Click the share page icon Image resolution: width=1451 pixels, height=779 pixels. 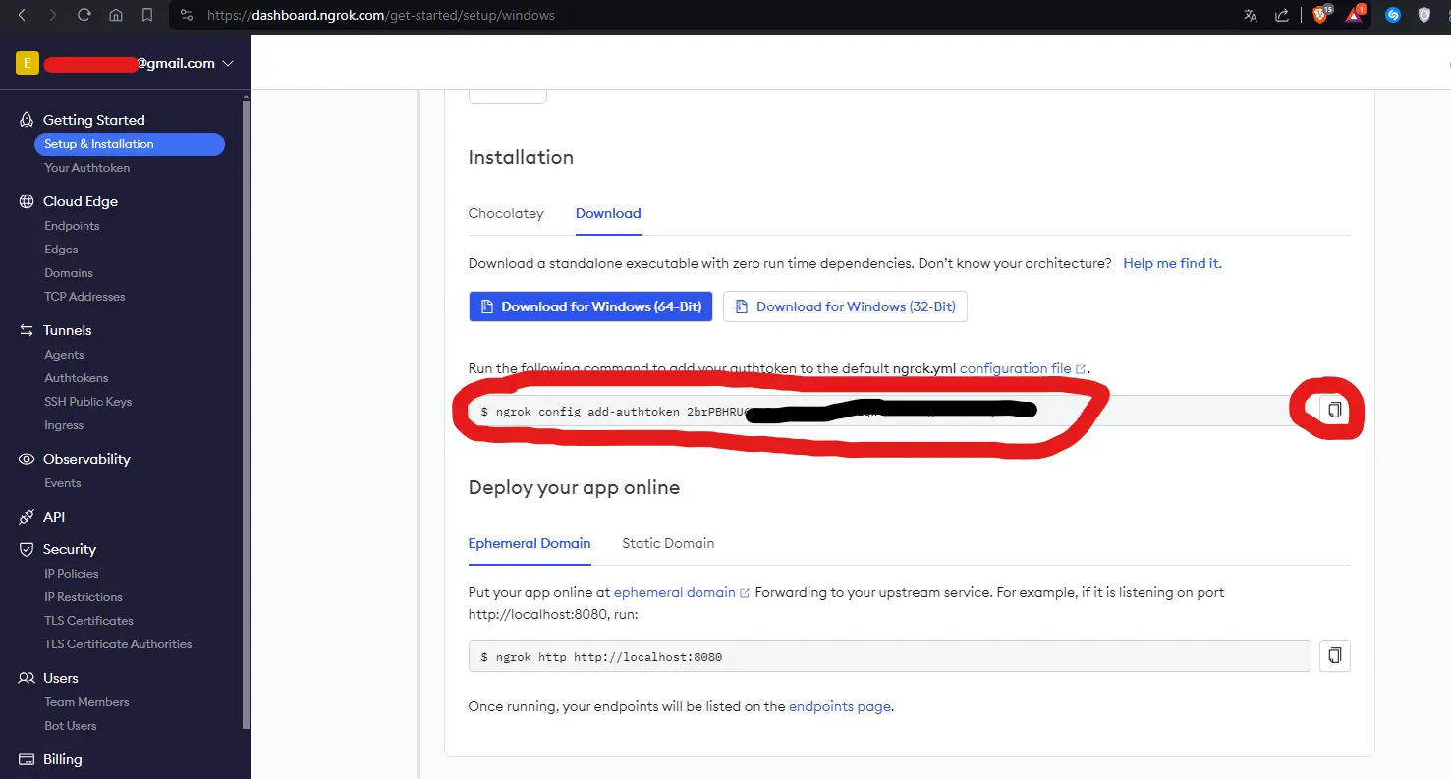tap(1282, 15)
